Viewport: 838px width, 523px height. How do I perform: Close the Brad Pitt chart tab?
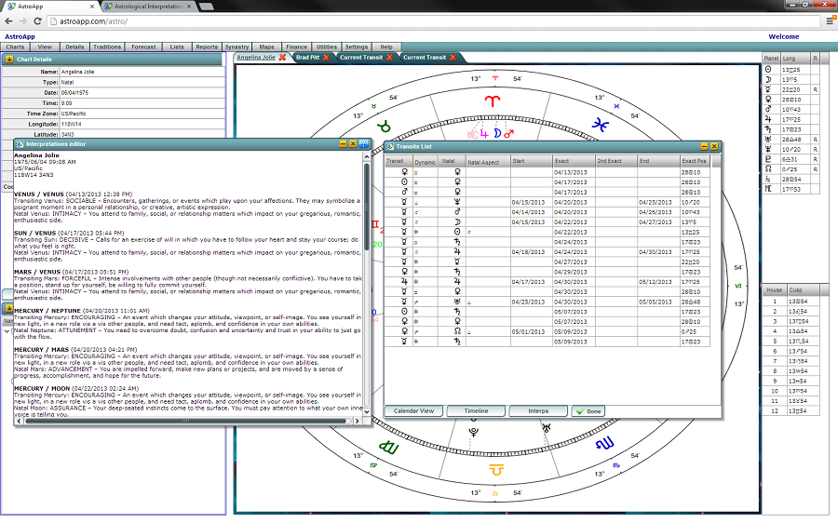click(326, 58)
